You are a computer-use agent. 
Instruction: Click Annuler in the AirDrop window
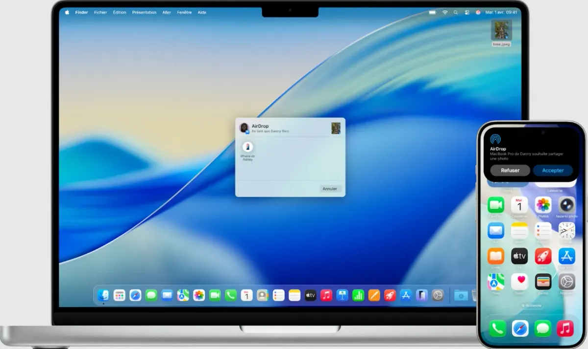(x=330, y=189)
